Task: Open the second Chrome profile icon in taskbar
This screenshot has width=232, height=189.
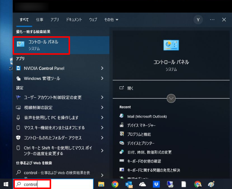Action: (198, 184)
